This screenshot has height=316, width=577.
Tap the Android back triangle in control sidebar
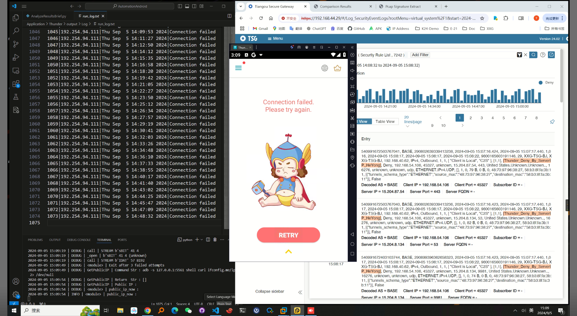pos(352,234)
